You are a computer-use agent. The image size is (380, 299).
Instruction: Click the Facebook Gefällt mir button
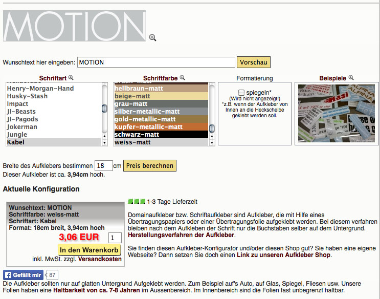[x=24, y=275]
